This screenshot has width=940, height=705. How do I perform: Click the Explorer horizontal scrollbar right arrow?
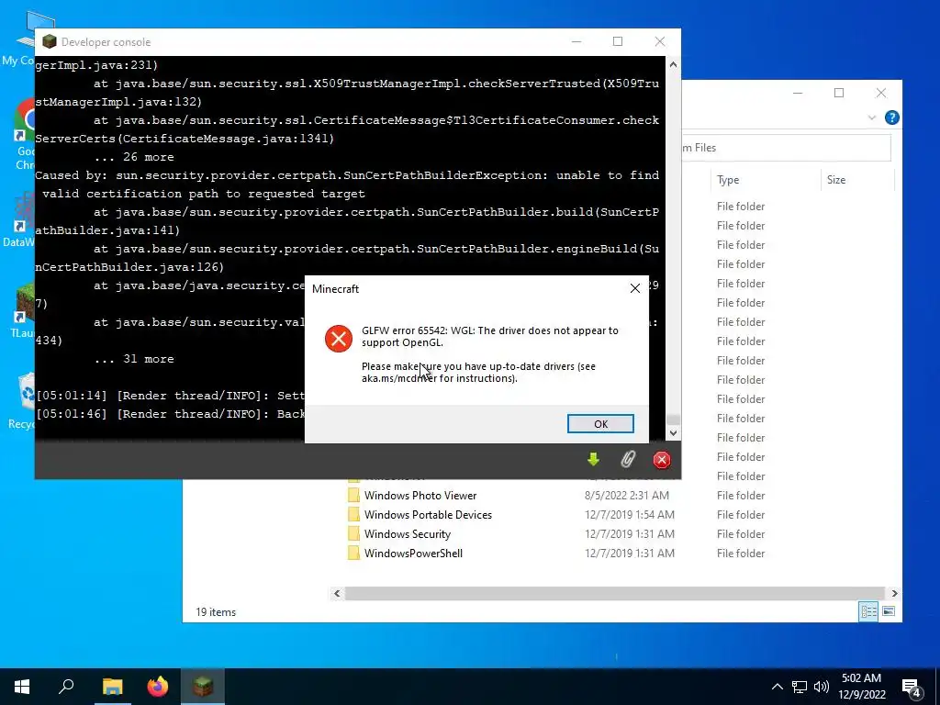[x=894, y=594]
